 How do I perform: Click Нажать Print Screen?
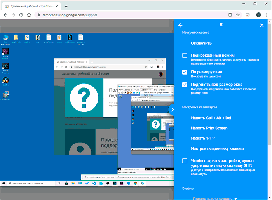click(x=209, y=128)
